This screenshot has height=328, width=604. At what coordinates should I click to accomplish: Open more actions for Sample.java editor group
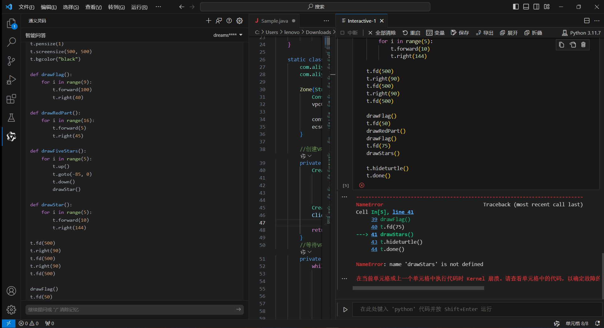(326, 21)
